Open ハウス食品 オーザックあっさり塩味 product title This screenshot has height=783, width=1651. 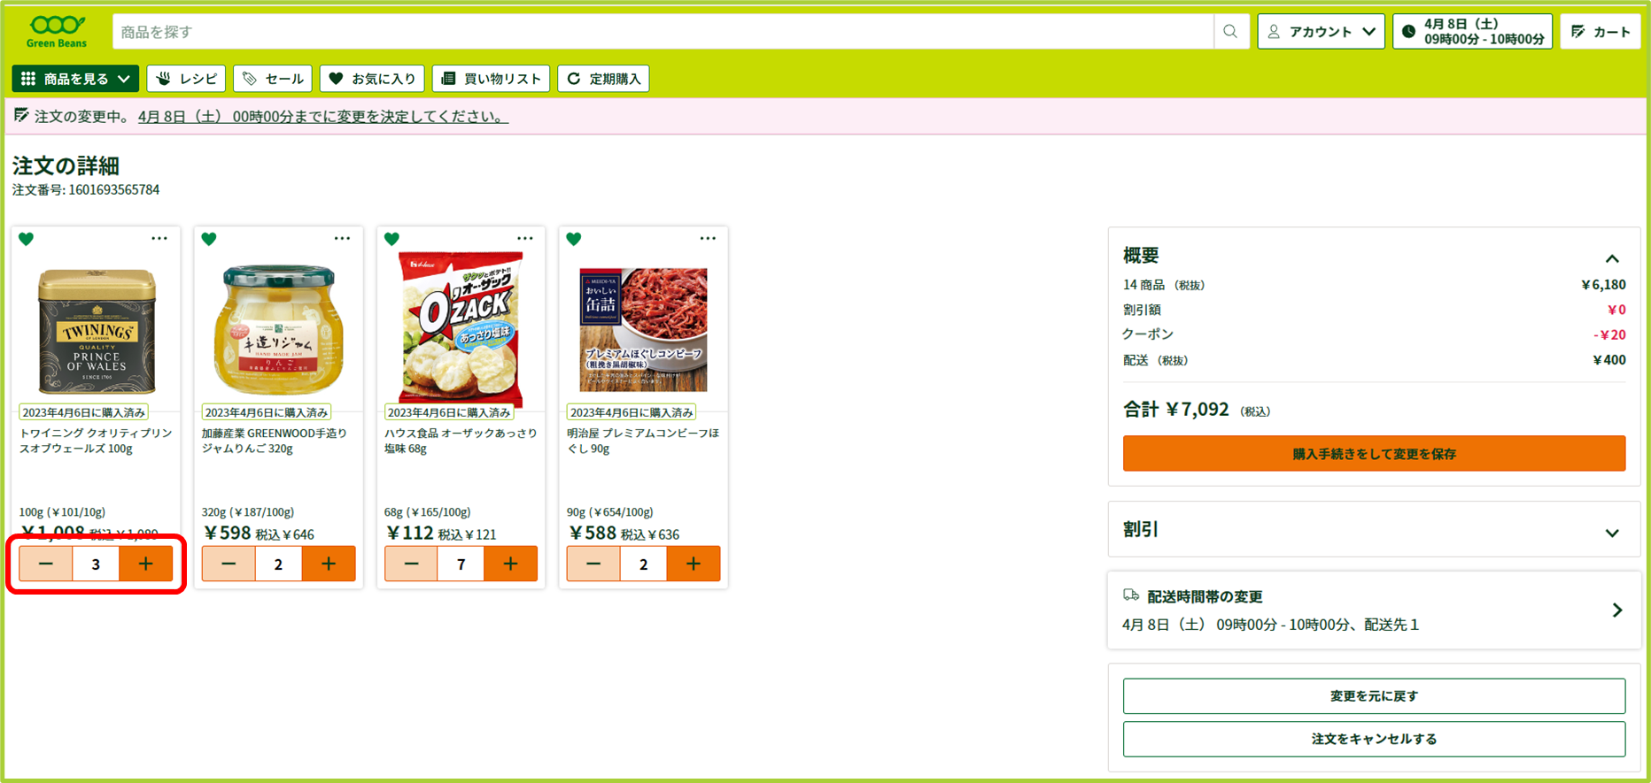click(x=461, y=441)
